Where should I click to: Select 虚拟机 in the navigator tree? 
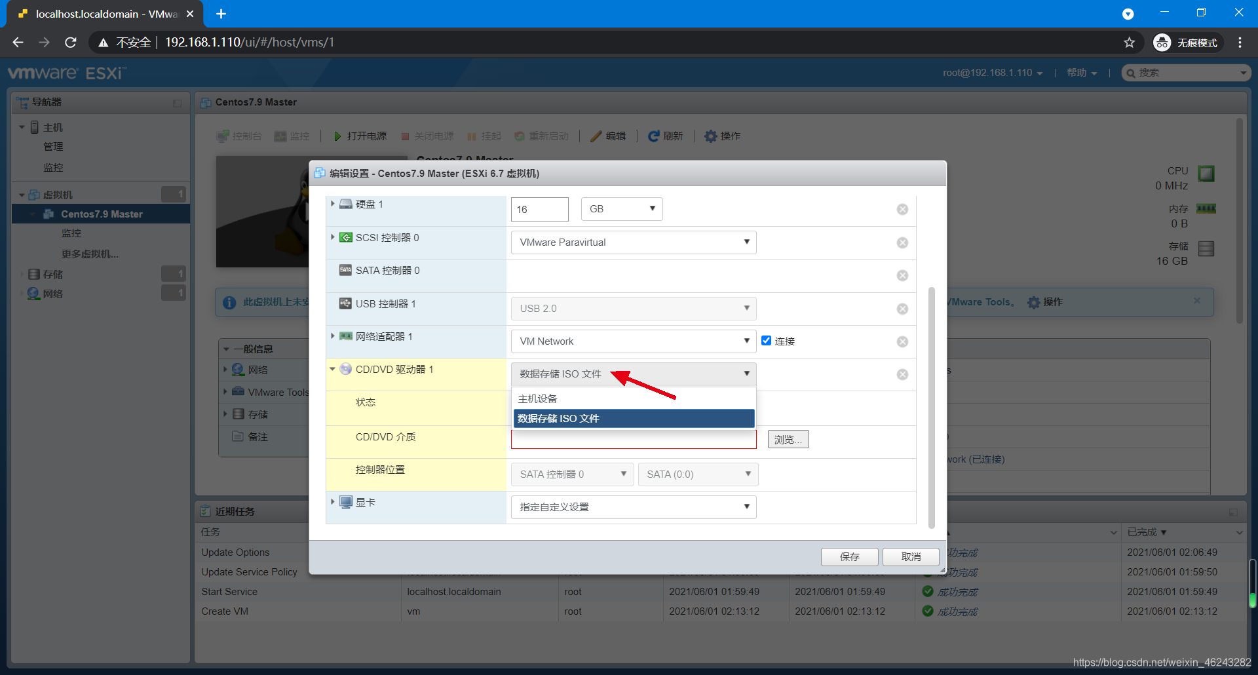[x=58, y=195]
